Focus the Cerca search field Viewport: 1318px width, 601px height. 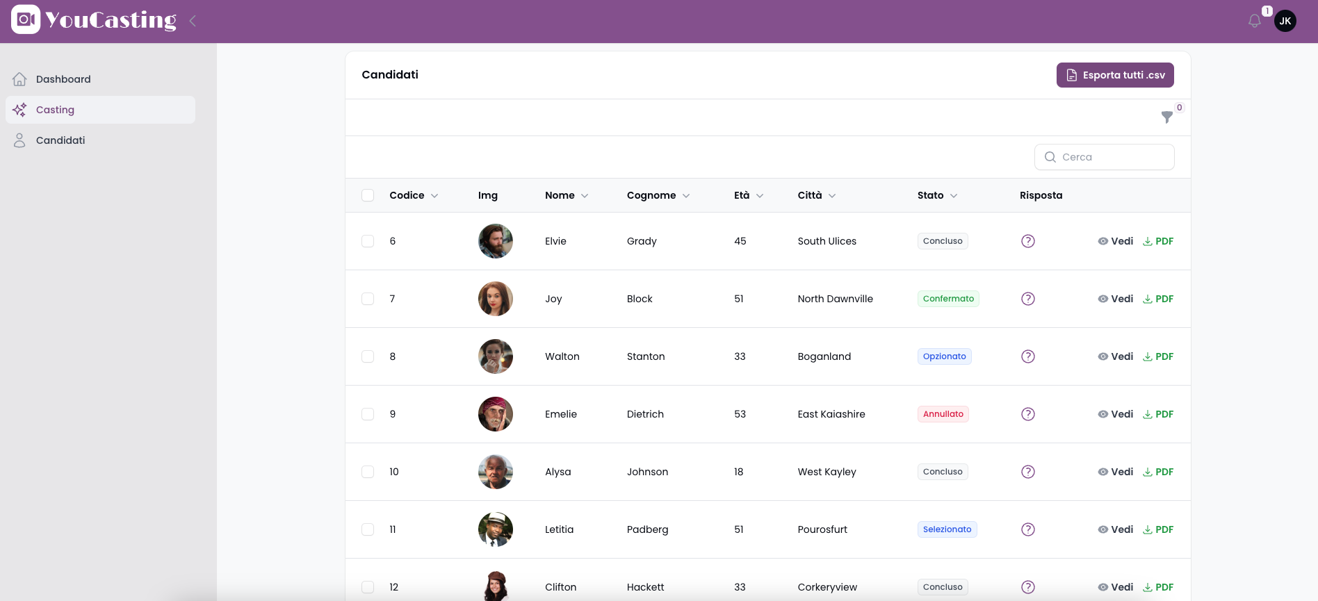point(1105,157)
